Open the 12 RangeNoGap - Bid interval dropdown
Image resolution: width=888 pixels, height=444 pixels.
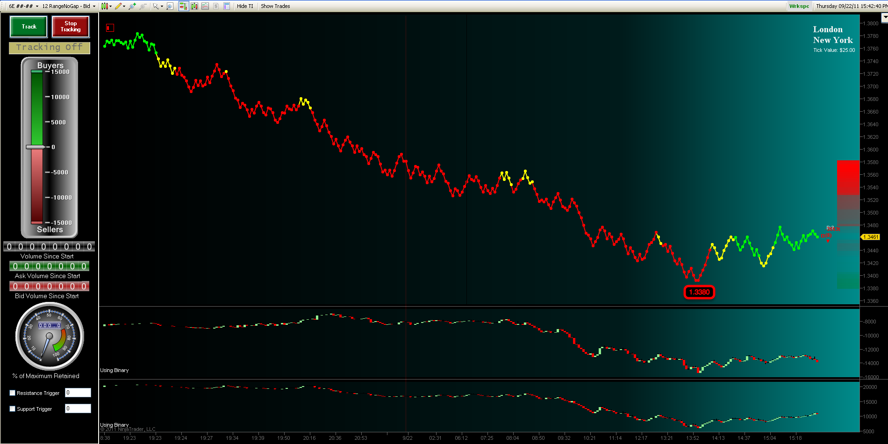click(x=69, y=6)
